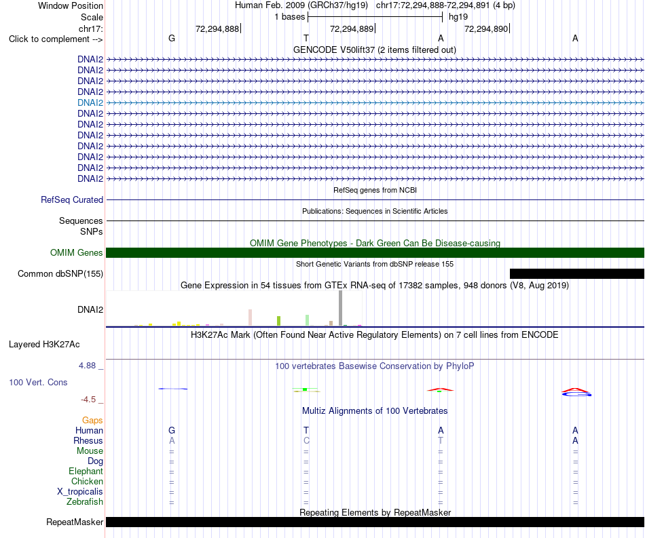Viewport: 645px width, 538px height.
Task: Click the chr17: ruler label
Action: coord(91,28)
